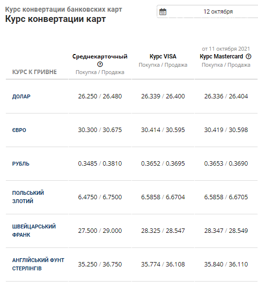
Task: Open the ЄВРО currency link
Action: pyautogui.click(x=19, y=130)
